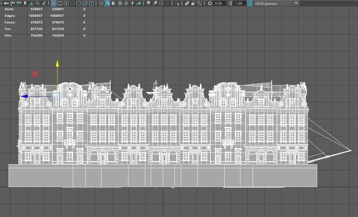Toggle X-Ray Active Components icon
The width and height of the screenshot is (358, 217).
pyautogui.click(x=193, y=3)
